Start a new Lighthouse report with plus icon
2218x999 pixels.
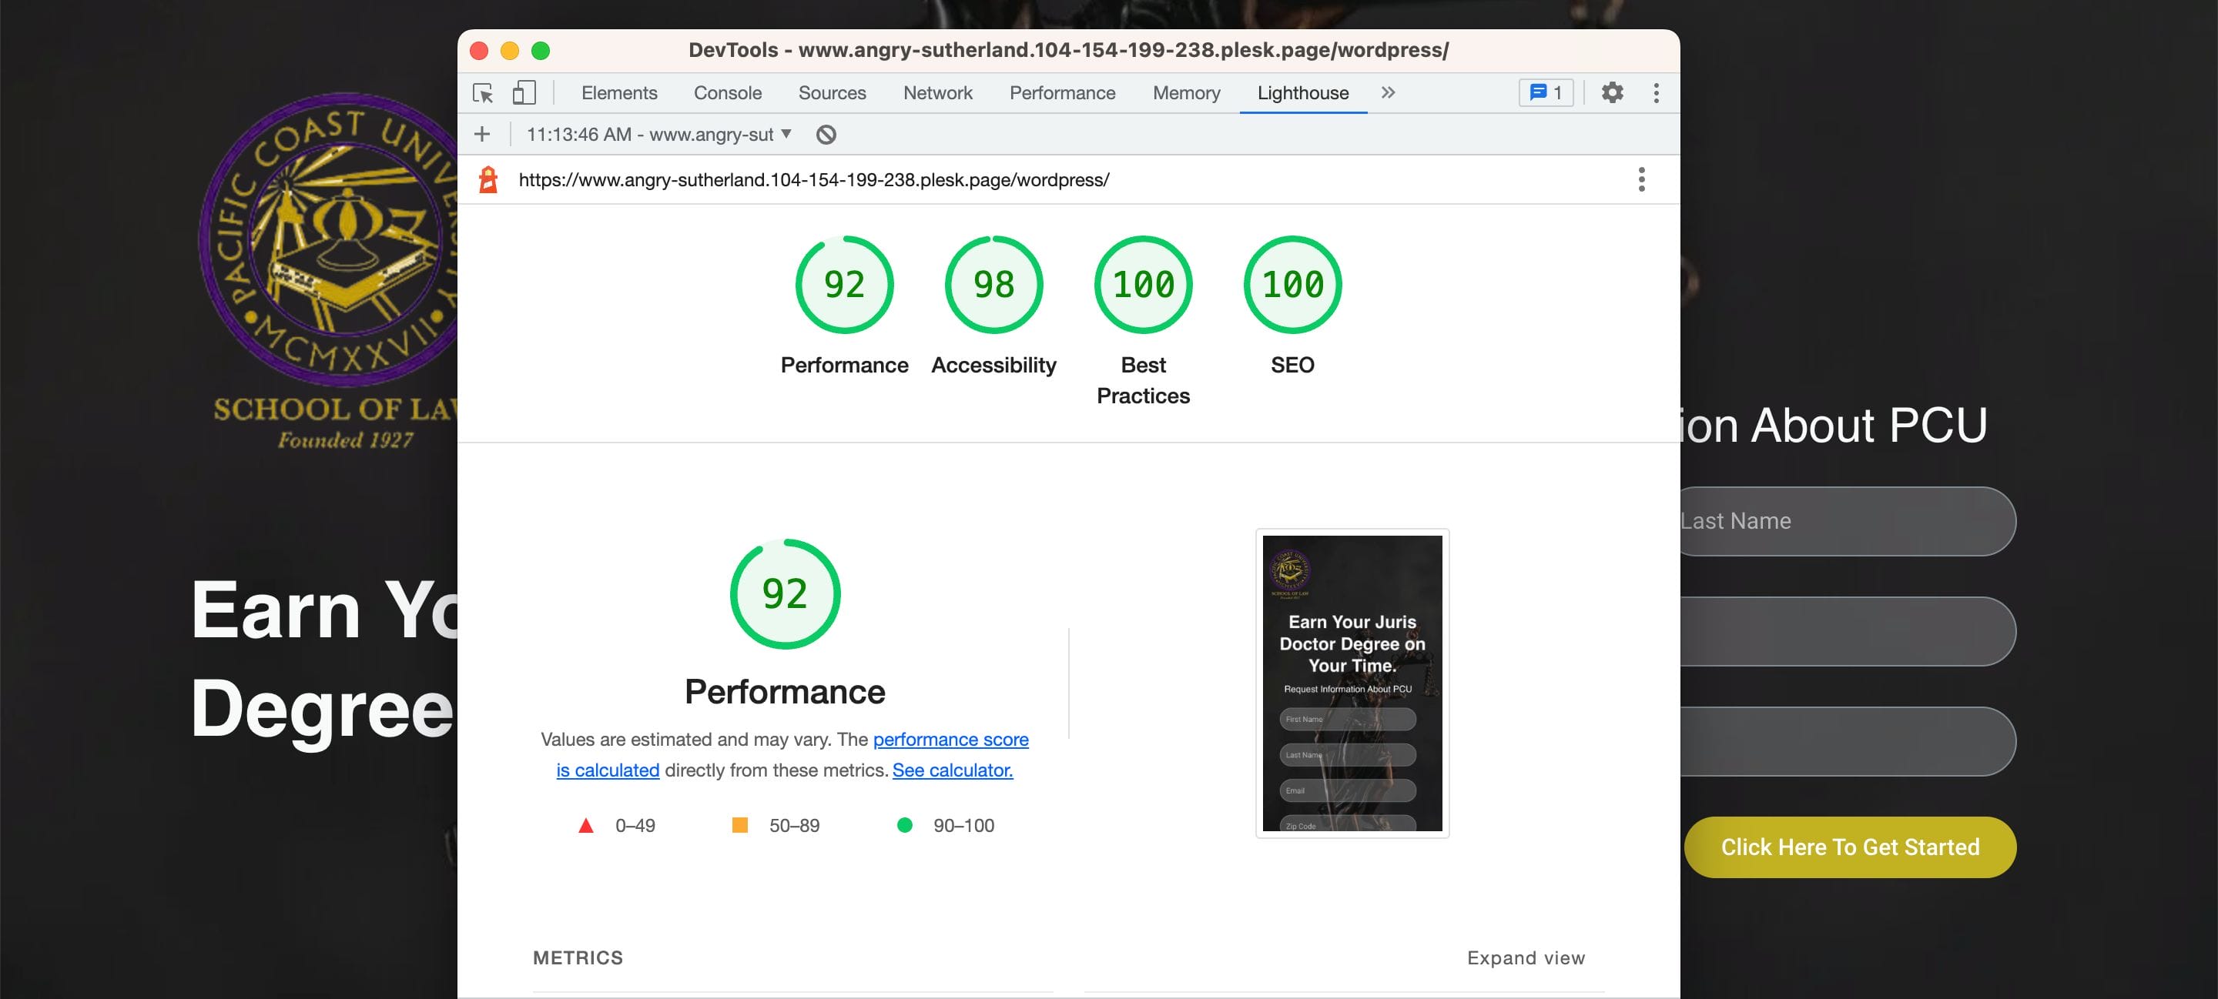(482, 134)
